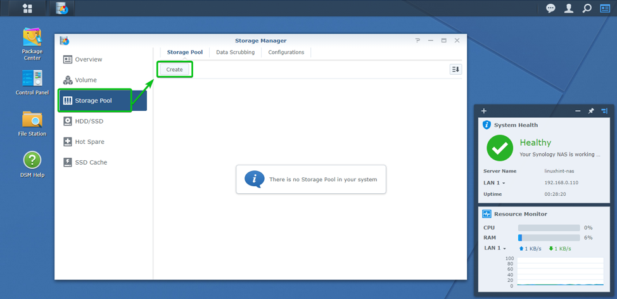Click info icon in no Storage Pool message
Image resolution: width=617 pixels, height=299 pixels.
pos(255,179)
